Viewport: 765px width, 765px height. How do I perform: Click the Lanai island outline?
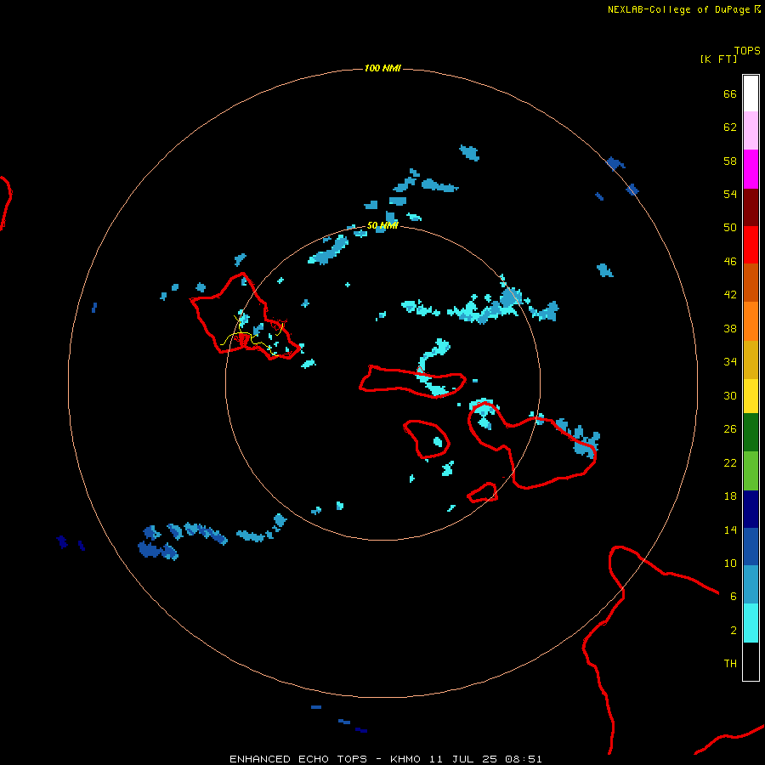pos(427,439)
